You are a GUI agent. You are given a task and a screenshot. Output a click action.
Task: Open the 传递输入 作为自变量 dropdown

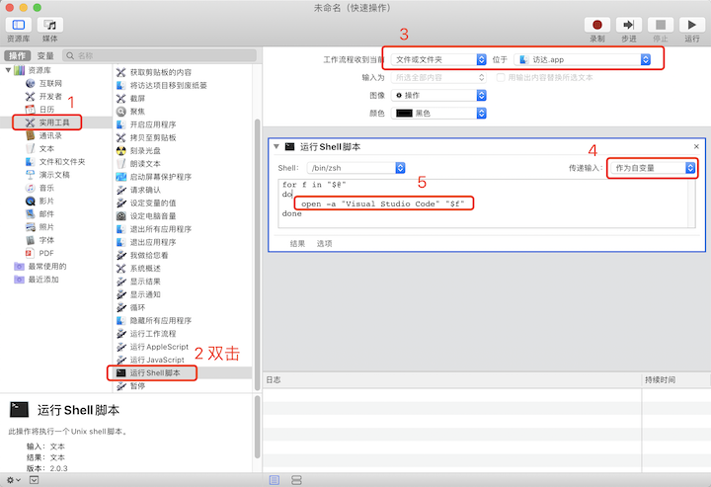pyautogui.click(x=652, y=168)
